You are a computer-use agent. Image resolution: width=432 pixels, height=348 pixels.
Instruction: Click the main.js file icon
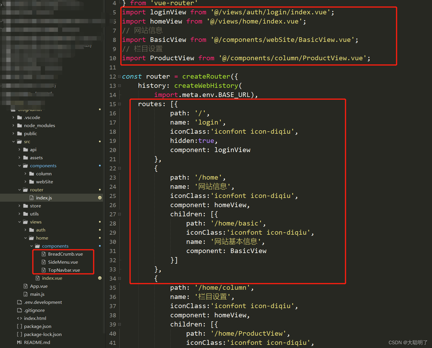pos(26,294)
